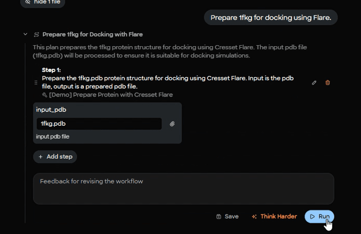
Task: Attach a file with the paperclip icon
Action: tap(172, 124)
